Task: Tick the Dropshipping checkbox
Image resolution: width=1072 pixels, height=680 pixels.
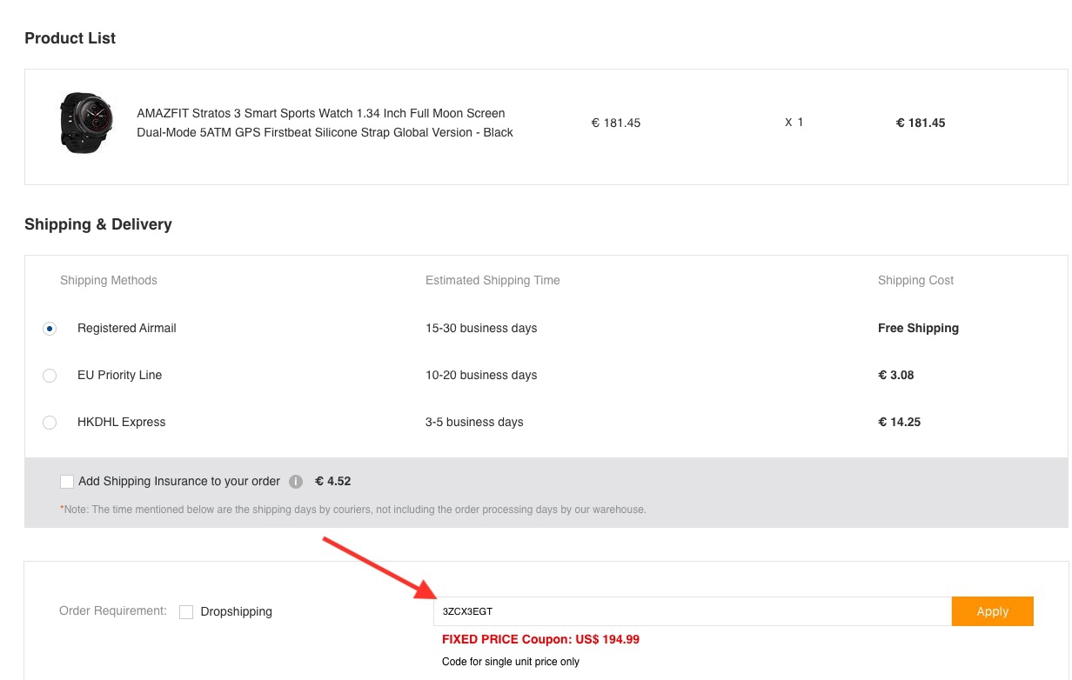Action: pyautogui.click(x=186, y=612)
